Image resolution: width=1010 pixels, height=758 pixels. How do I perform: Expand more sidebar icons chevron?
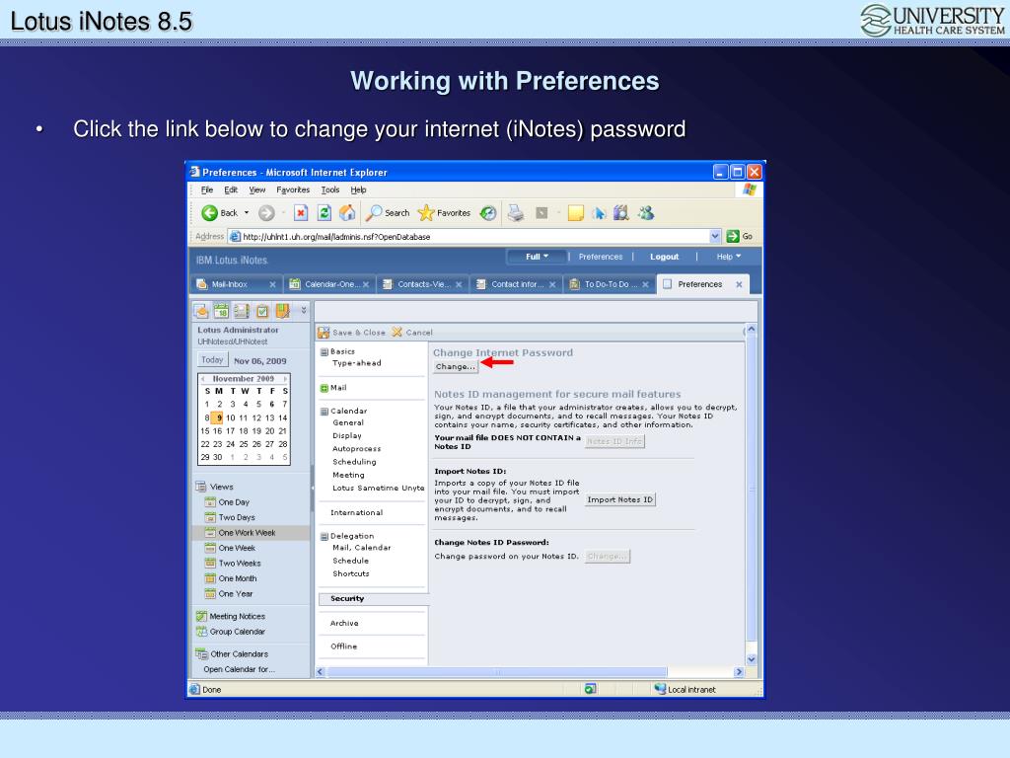[304, 311]
